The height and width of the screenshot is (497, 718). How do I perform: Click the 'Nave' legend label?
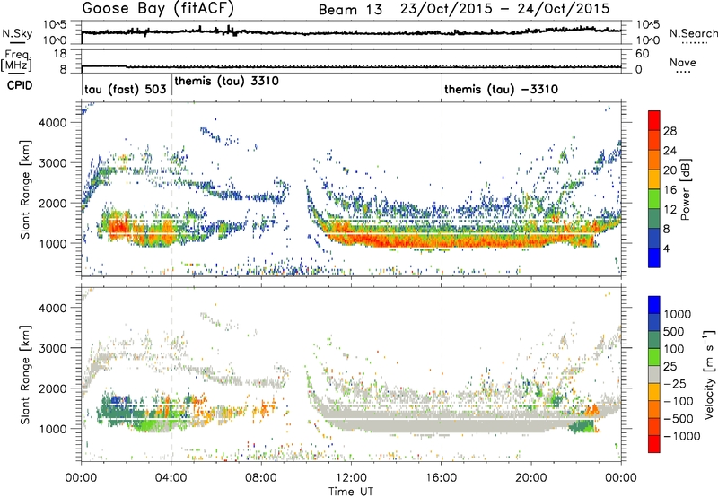click(x=683, y=62)
